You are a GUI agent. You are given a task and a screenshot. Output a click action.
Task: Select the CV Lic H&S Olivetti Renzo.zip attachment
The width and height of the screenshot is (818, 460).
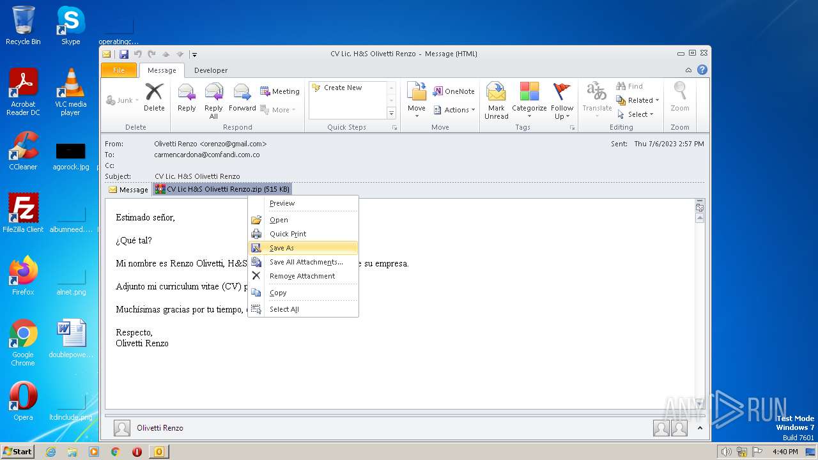[222, 189]
